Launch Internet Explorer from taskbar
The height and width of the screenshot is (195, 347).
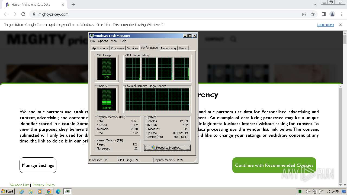(x=21, y=191)
